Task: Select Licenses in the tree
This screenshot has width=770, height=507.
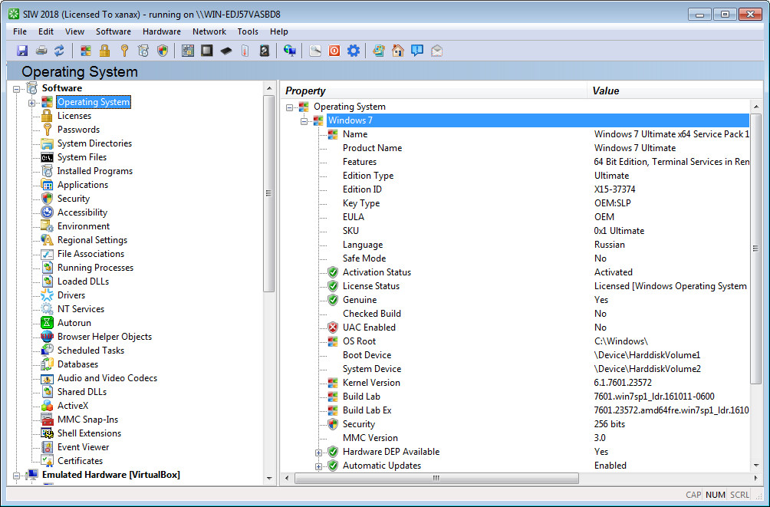Action: 74,116
